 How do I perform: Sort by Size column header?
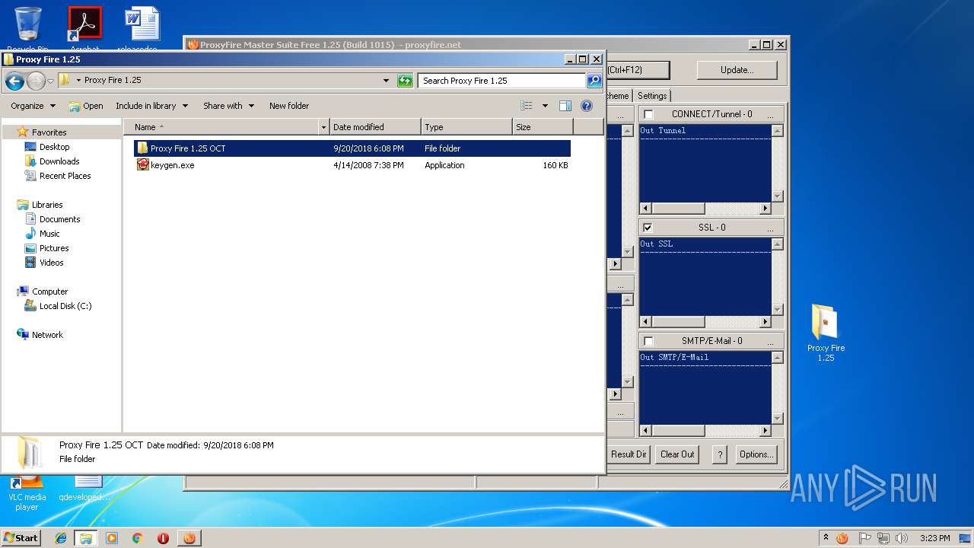point(543,127)
